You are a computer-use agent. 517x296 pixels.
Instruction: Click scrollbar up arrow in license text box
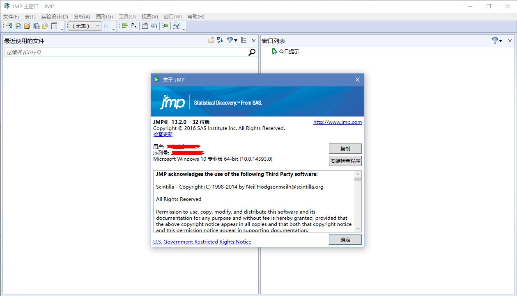click(358, 174)
